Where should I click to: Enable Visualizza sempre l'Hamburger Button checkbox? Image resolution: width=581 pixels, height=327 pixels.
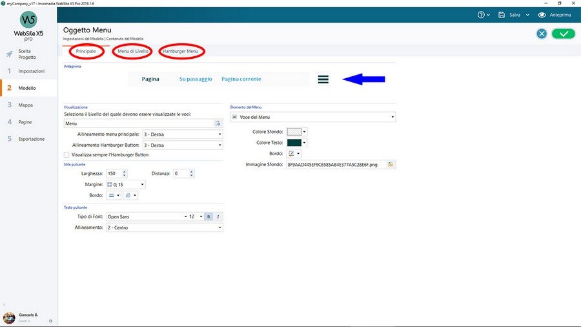[66, 155]
